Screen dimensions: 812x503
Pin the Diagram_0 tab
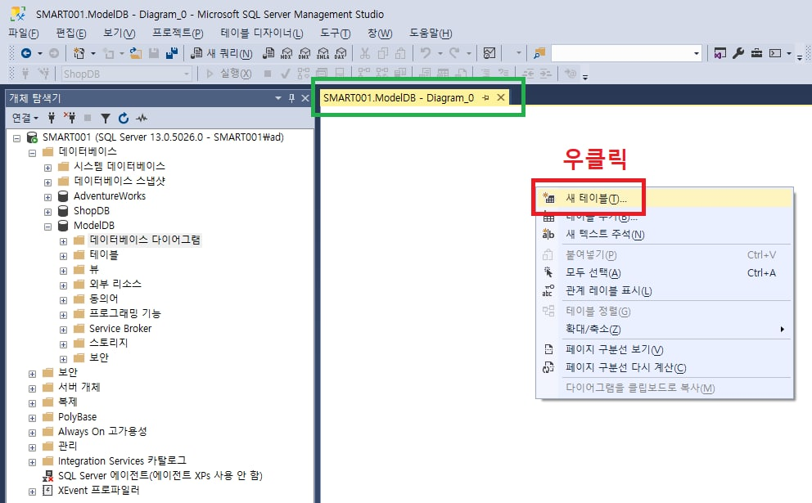pos(485,97)
